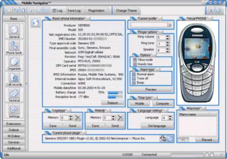The image size is (227, 159).
Task: Enable Vibra mode option
Action: pyautogui.click(x=135, y=60)
